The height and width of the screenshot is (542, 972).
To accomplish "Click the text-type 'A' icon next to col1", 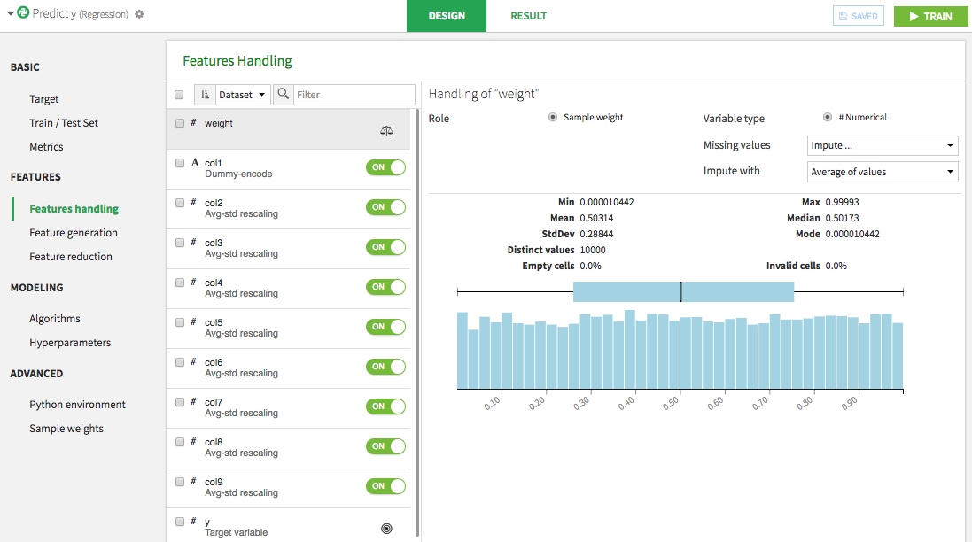I will pyautogui.click(x=194, y=162).
